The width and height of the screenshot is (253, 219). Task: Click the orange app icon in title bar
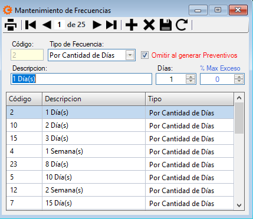(x=8, y=10)
